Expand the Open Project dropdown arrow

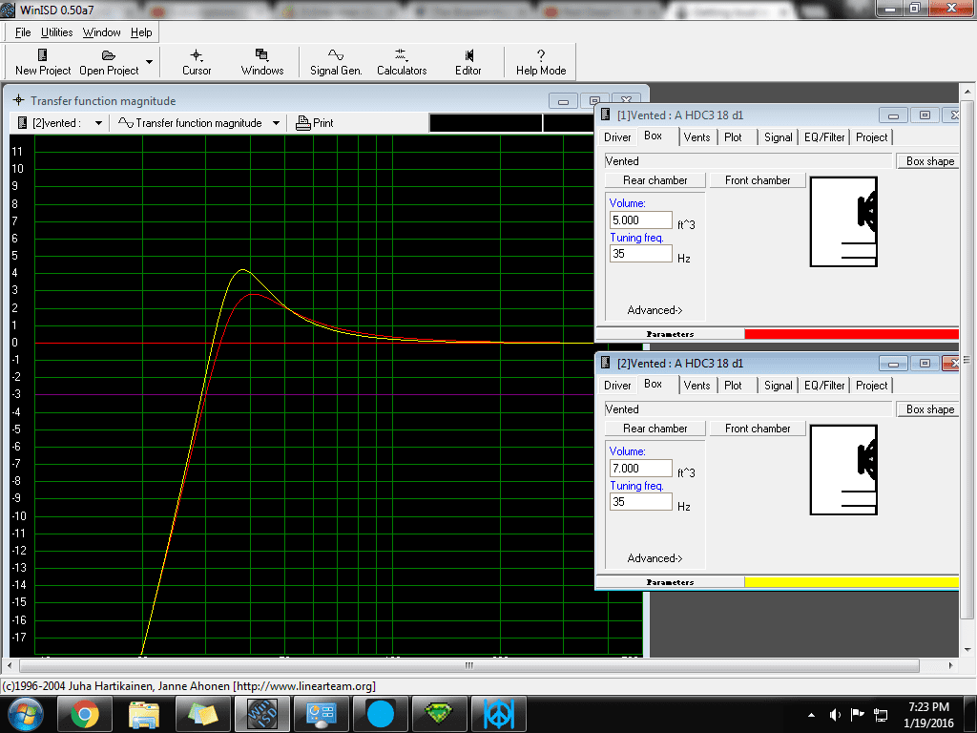(x=149, y=62)
